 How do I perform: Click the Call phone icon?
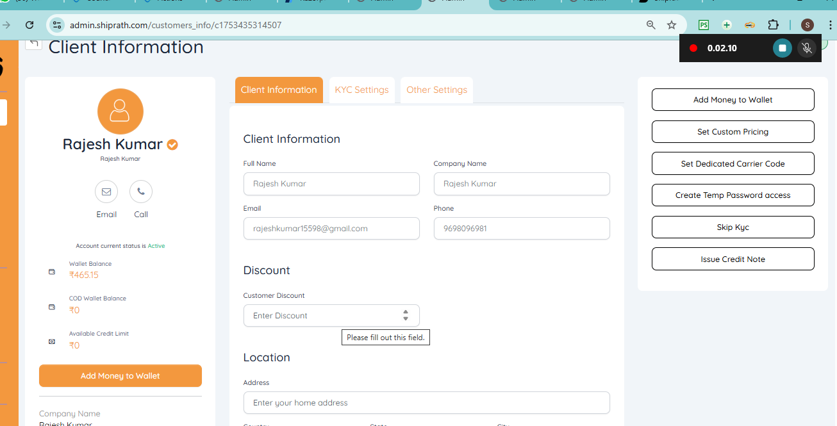tap(141, 192)
